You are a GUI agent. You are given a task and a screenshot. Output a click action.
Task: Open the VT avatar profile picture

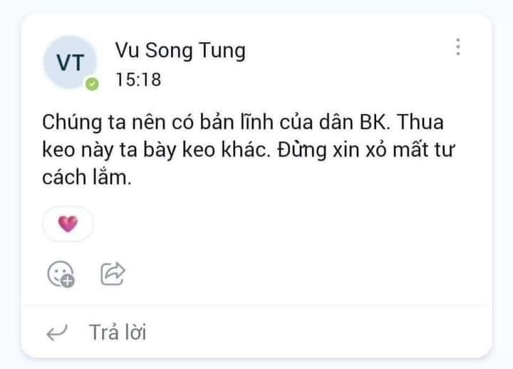[x=70, y=62]
